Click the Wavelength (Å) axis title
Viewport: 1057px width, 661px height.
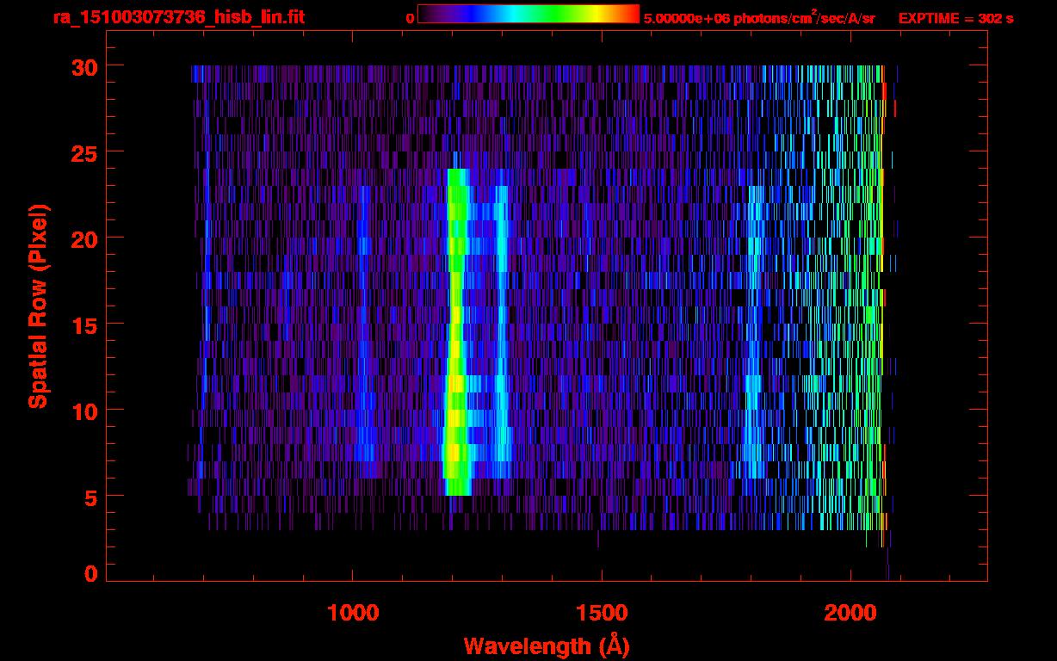546,646
